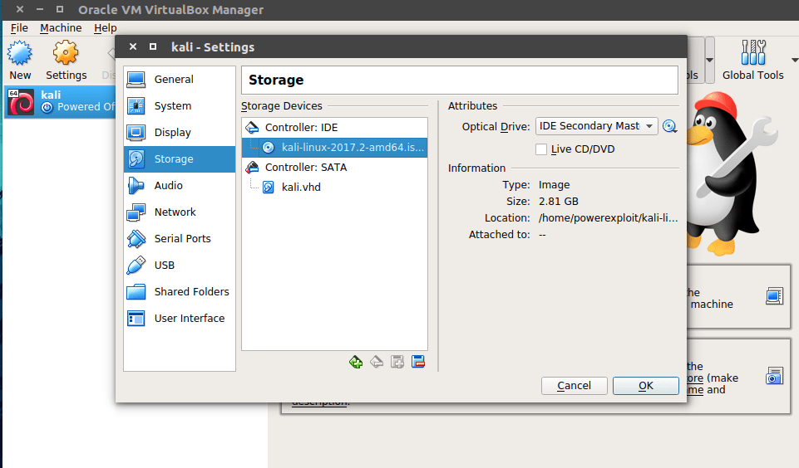Click the snapshots icon in the welcome panel
The height and width of the screenshot is (468, 799).
pos(775,376)
